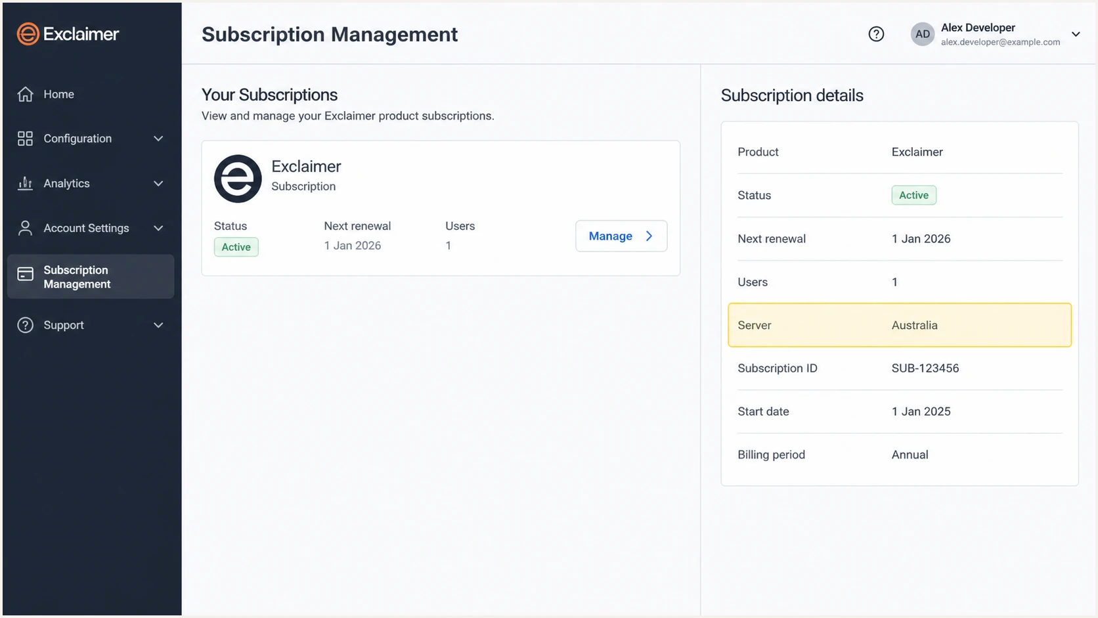Click the 'Exclaimer' product value in details
The height and width of the screenshot is (618, 1098).
917,152
